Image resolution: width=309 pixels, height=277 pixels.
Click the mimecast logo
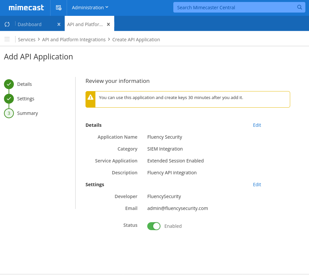click(x=26, y=8)
